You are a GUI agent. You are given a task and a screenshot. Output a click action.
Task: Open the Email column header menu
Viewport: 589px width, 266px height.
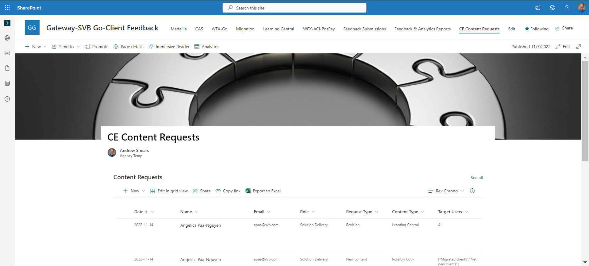coord(262,212)
